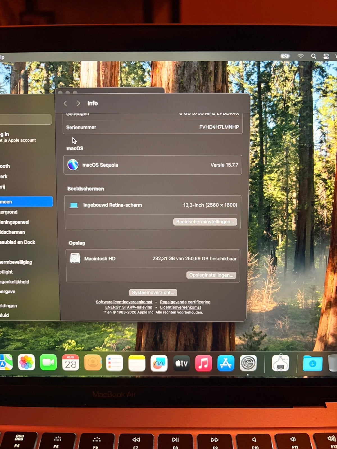
Task: Open App Store from the Dock
Action: point(226,363)
